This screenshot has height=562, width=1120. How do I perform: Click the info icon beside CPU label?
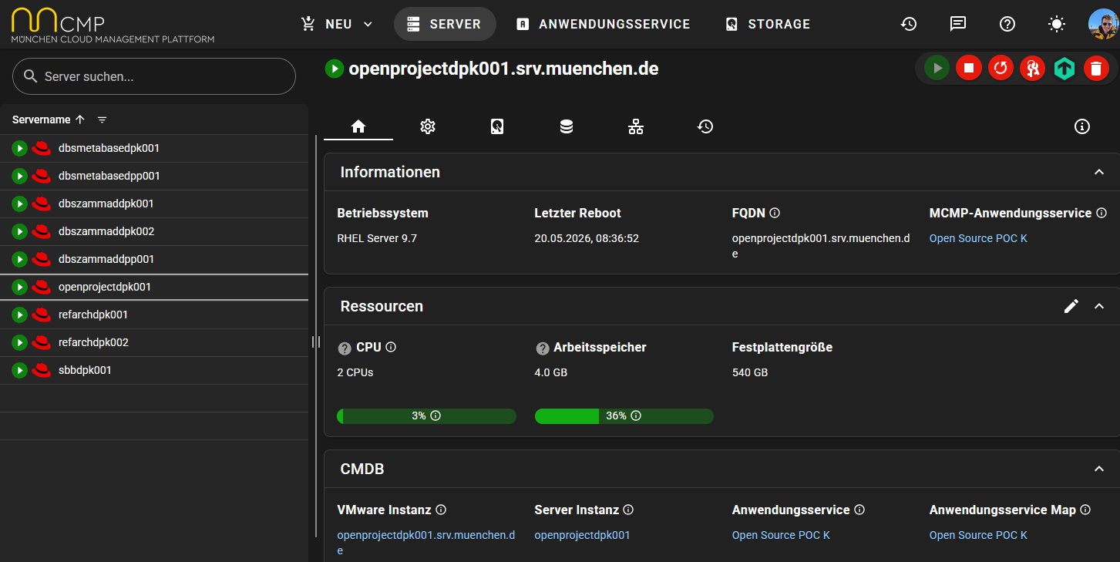pos(391,348)
